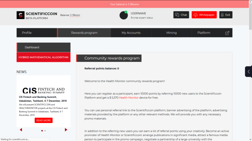Image resolution: width=252 pixels, height=141 pixels.
Task: Select the Rewards program tab
Action: point(84,33)
